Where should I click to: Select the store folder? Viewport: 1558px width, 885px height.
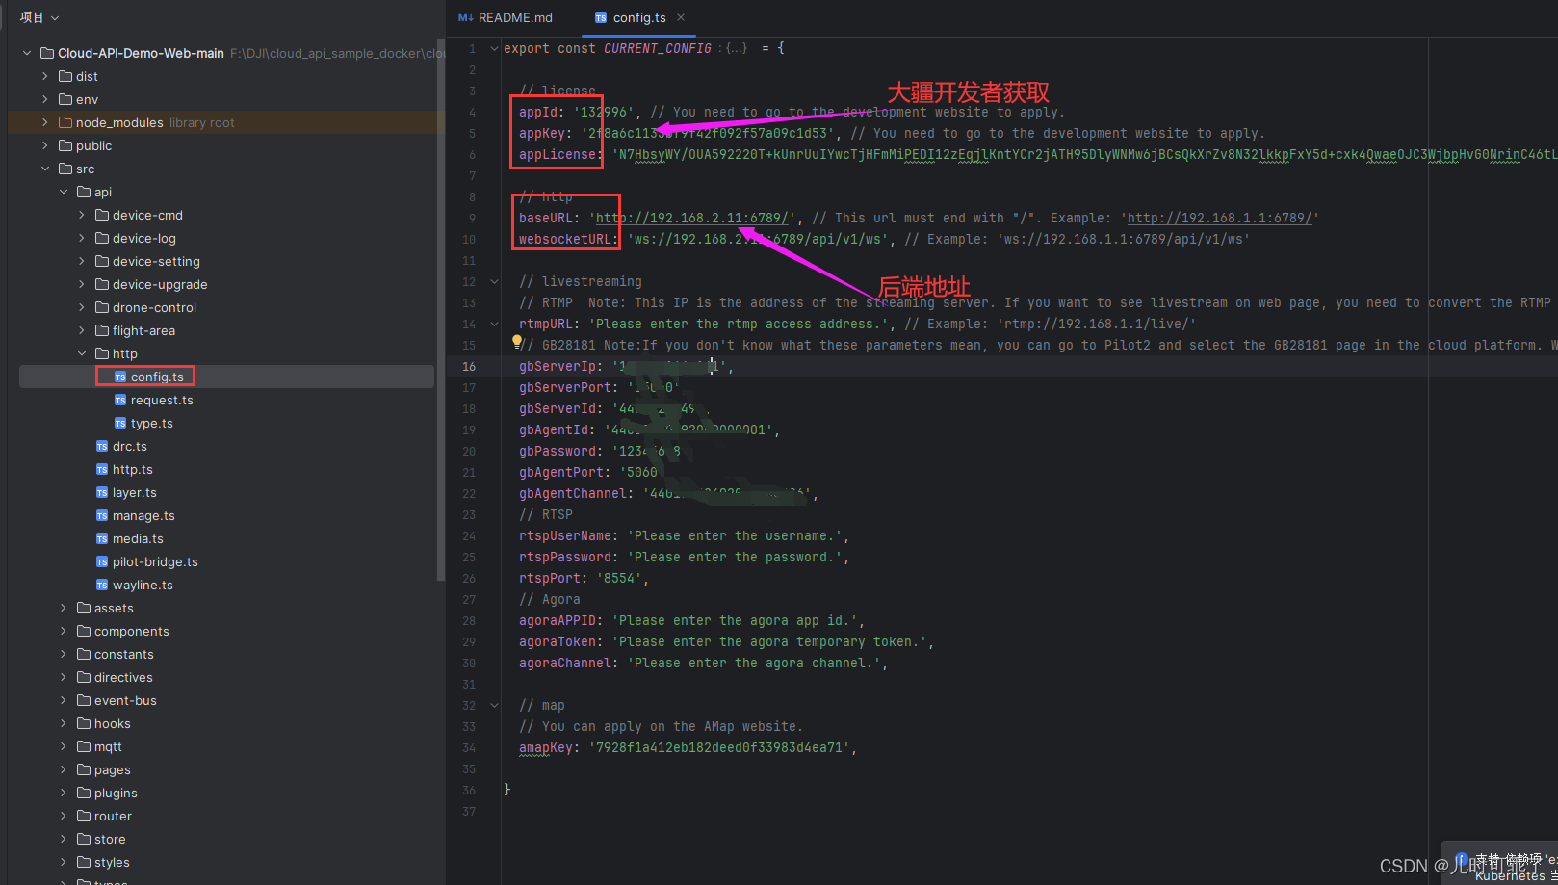pyautogui.click(x=110, y=839)
